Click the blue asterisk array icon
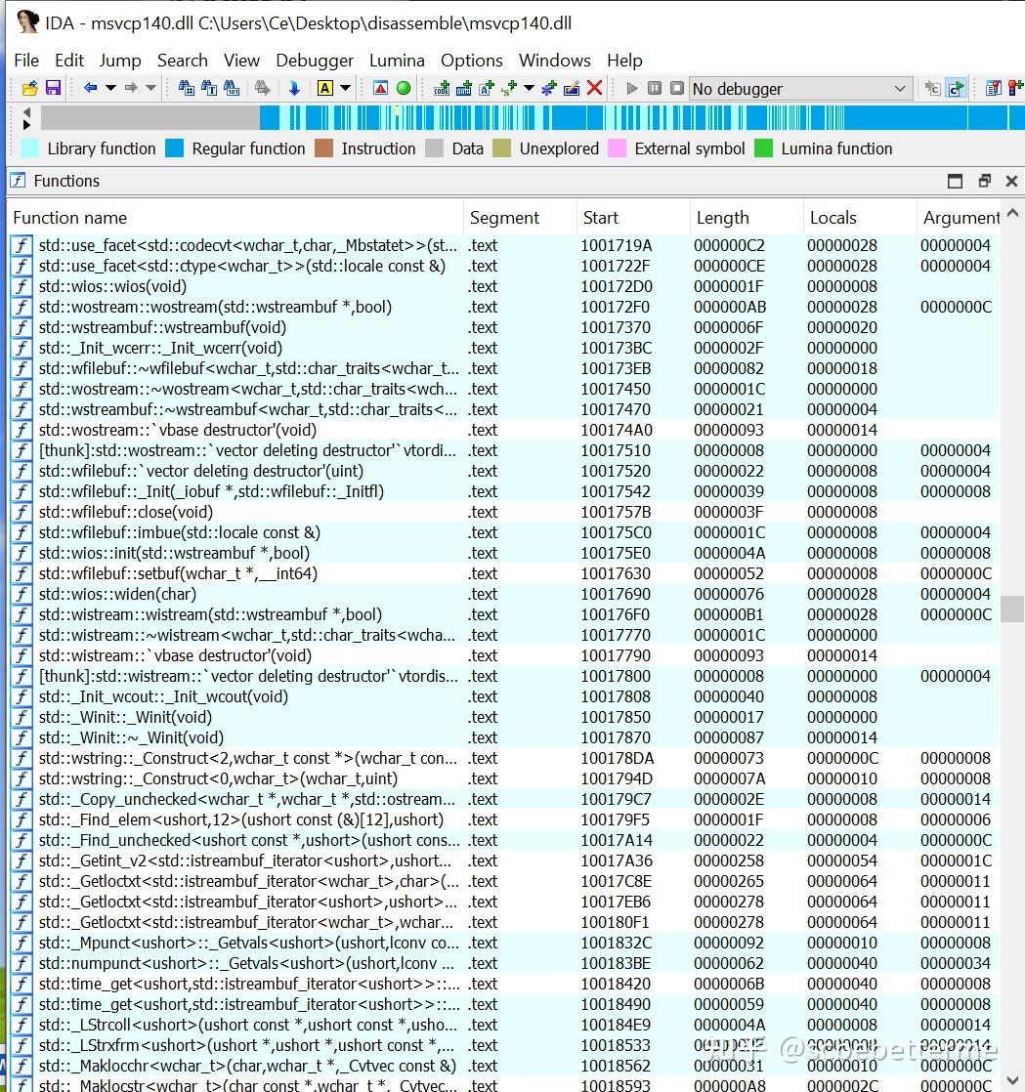This screenshot has height=1092, width=1025. (x=549, y=89)
